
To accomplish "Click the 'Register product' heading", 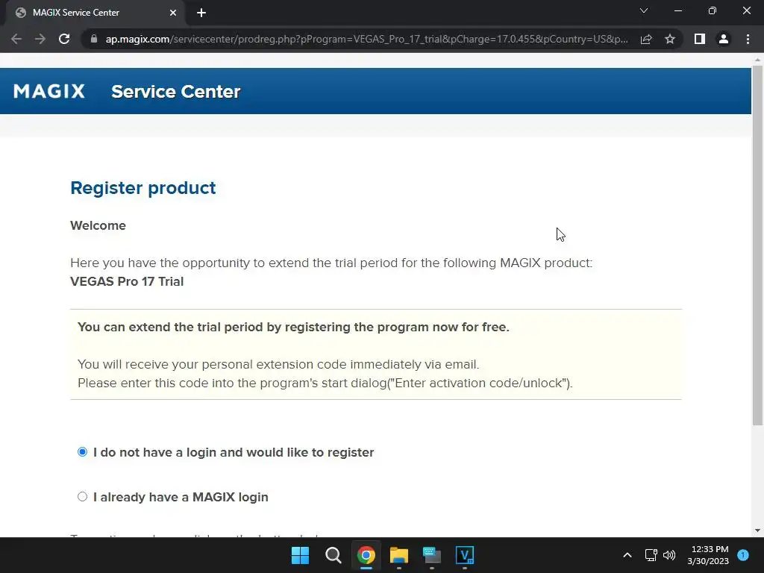I will coord(143,188).
